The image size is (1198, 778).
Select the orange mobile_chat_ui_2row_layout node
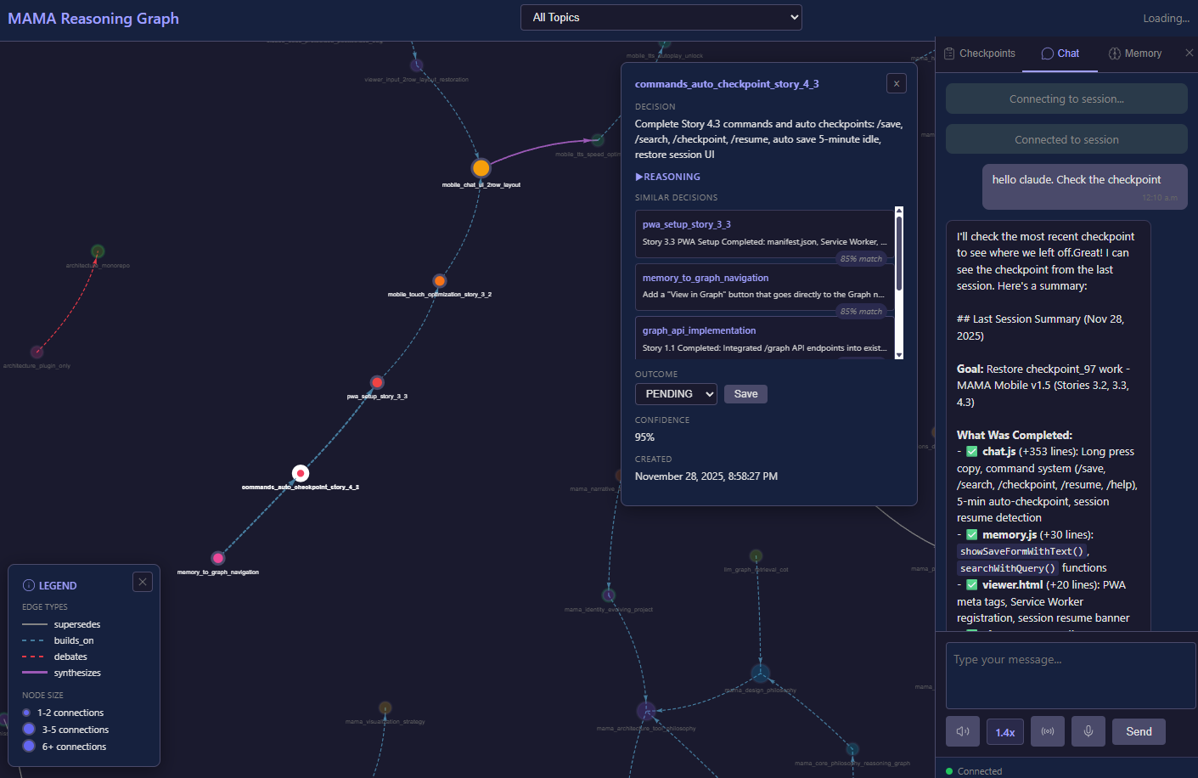pyautogui.click(x=481, y=168)
